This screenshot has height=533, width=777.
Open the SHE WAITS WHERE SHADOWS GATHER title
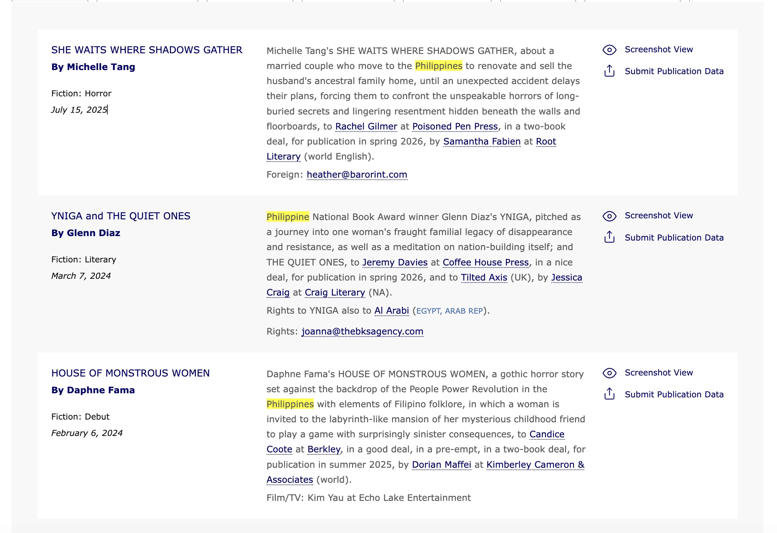coord(147,50)
